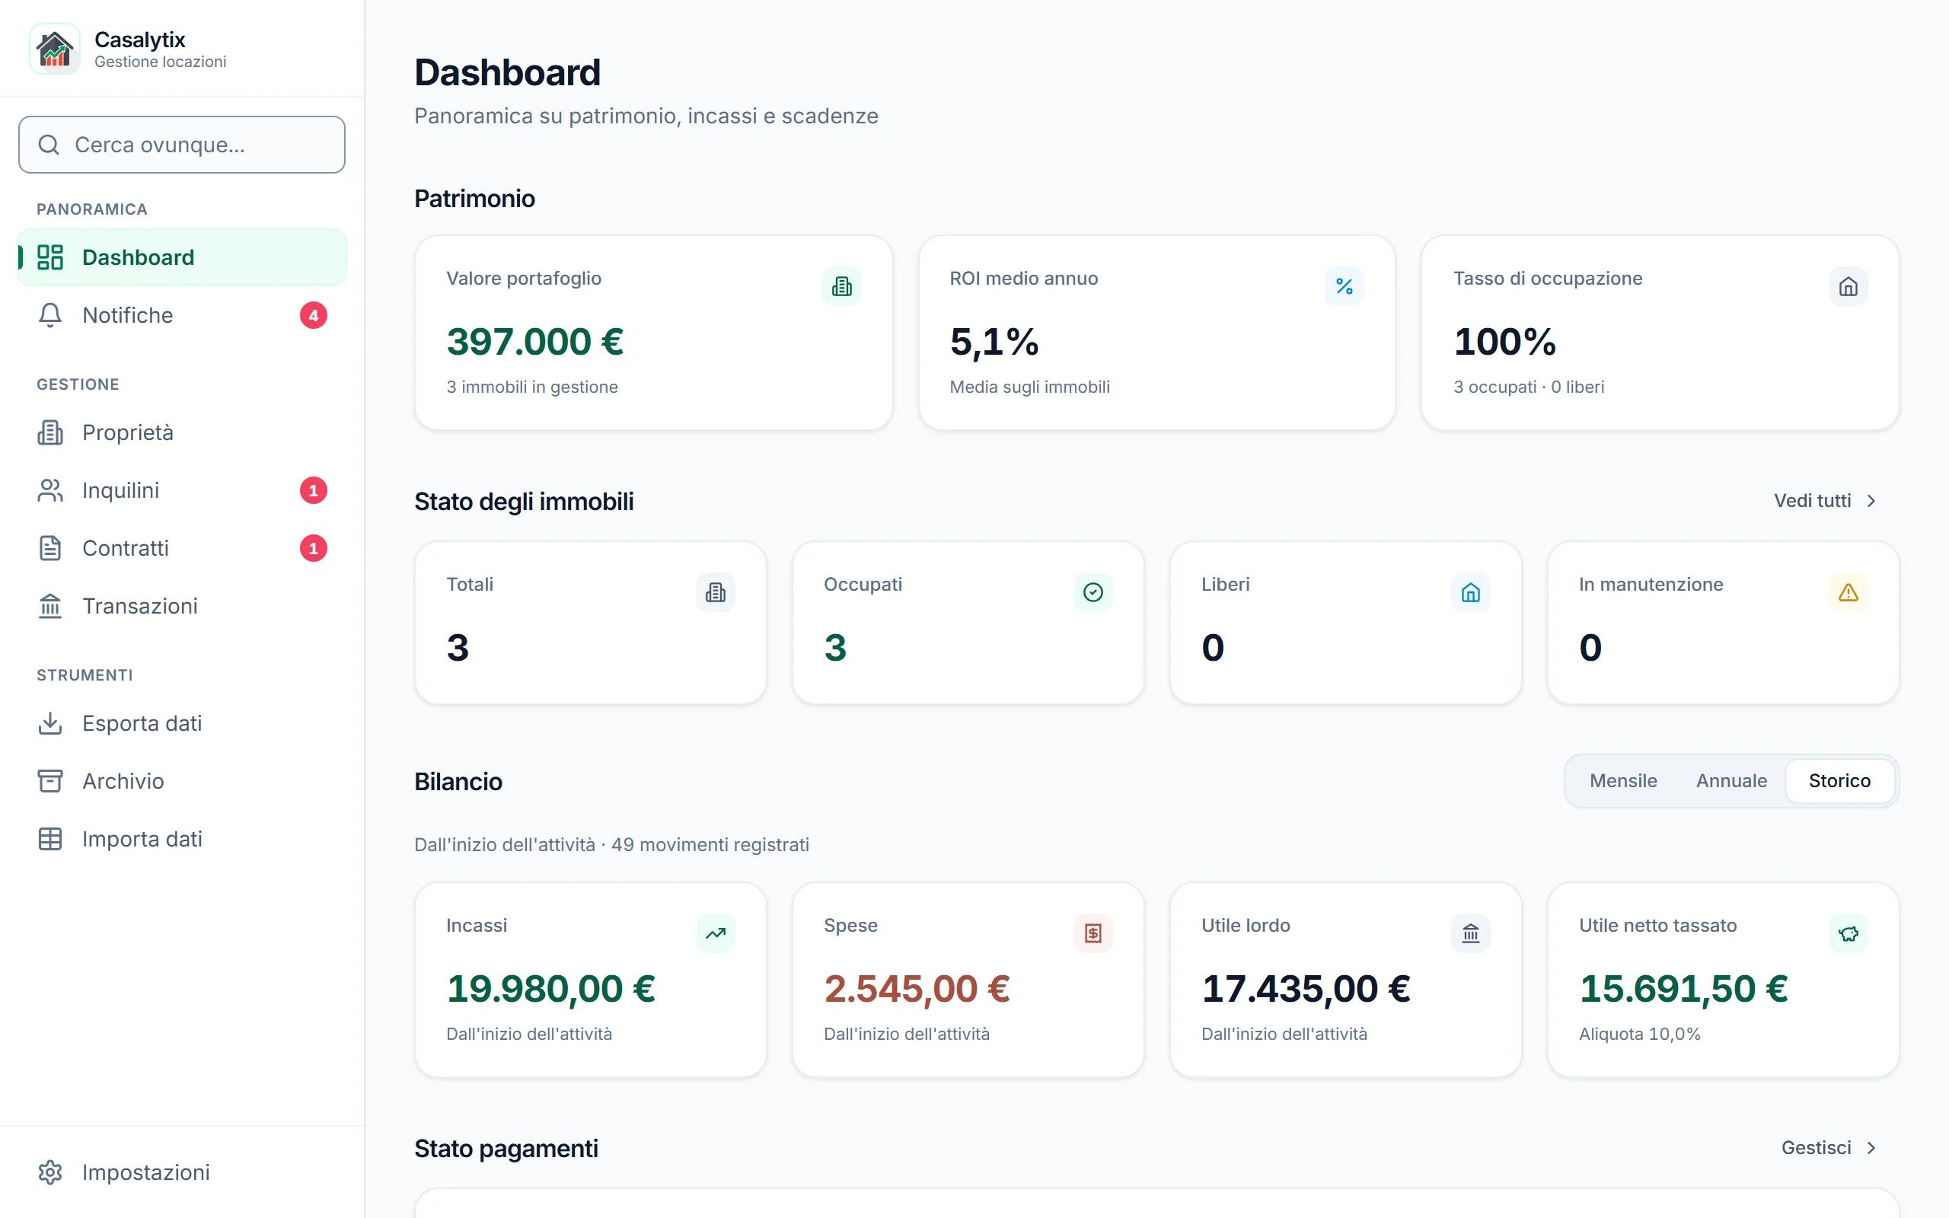
Task: Click the checkmark icon on Occupati card
Action: (x=1093, y=592)
